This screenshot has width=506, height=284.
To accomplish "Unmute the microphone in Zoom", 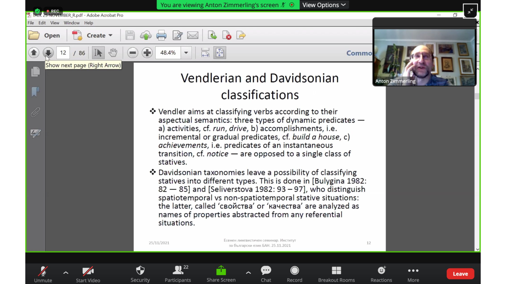I will click(x=43, y=274).
